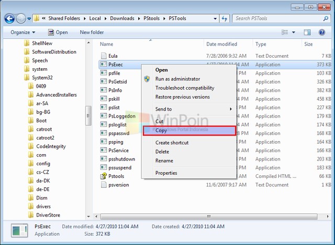Click the psversion text file icon

pos(104,185)
